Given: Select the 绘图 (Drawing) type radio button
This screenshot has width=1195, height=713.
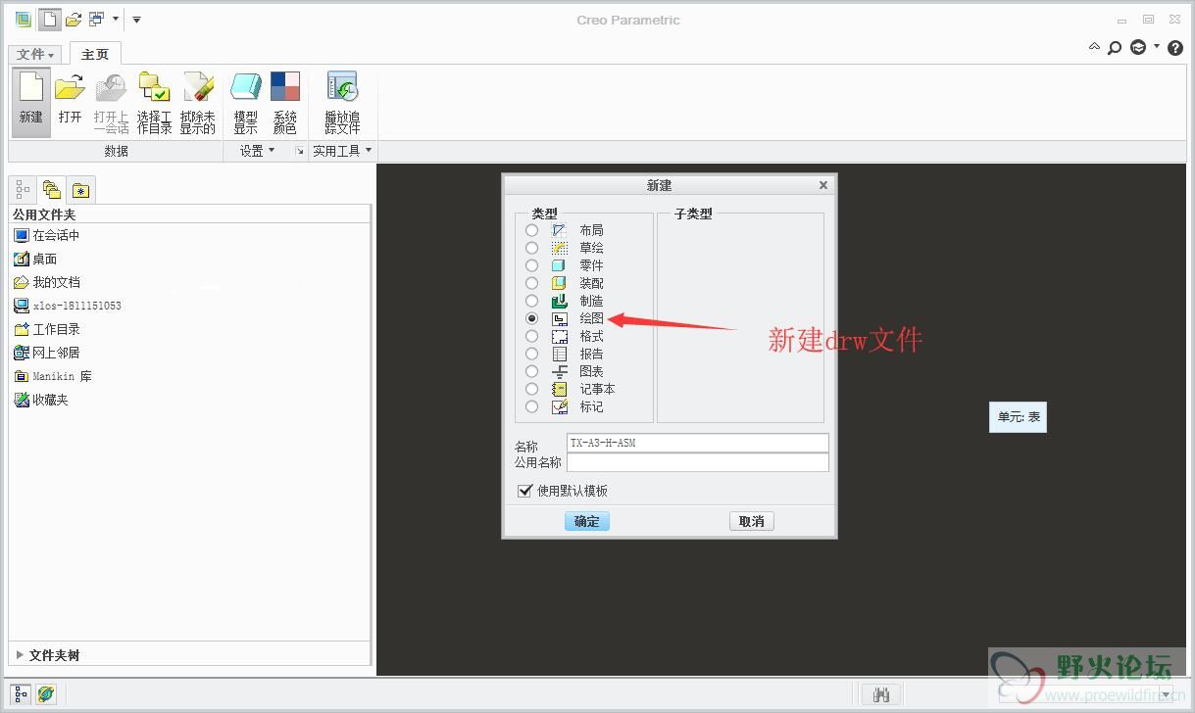Looking at the screenshot, I should 532,318.
